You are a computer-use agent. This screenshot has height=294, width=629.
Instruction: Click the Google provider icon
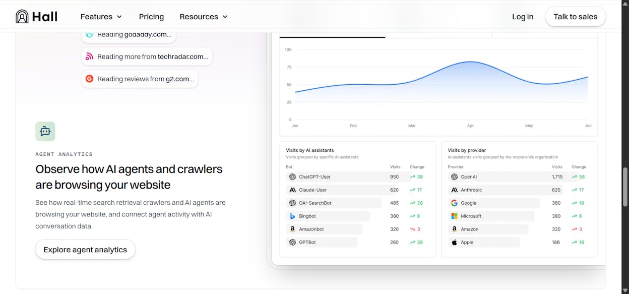point(454,203)
